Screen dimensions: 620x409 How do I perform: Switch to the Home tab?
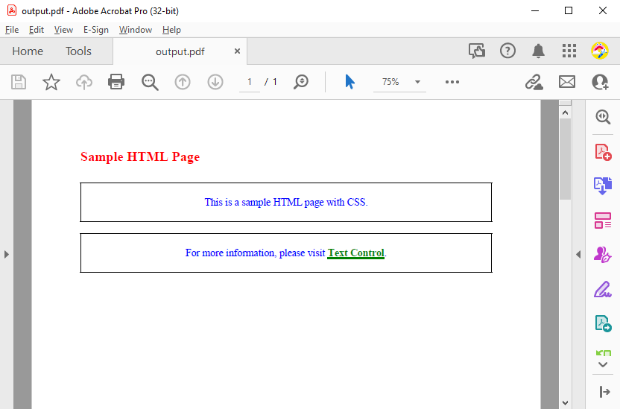(x=28, y=51)
